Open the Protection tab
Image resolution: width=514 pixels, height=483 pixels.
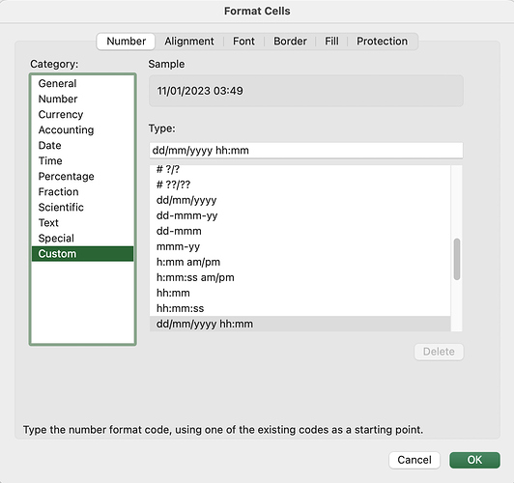pyautogui.click(x=382, y=42)
